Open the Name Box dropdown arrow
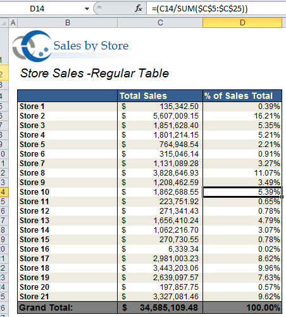Image resolution: width=286 pixels, height=317 pixels. click(x=87, y=9)
